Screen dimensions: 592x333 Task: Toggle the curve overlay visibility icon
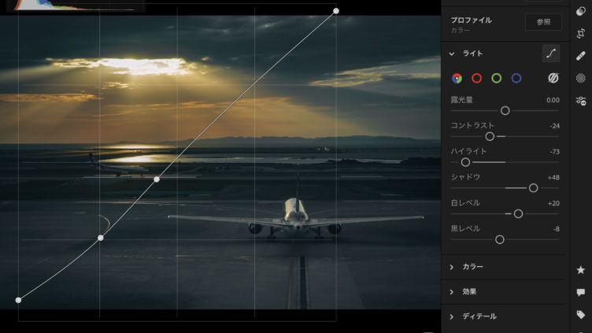553,78
